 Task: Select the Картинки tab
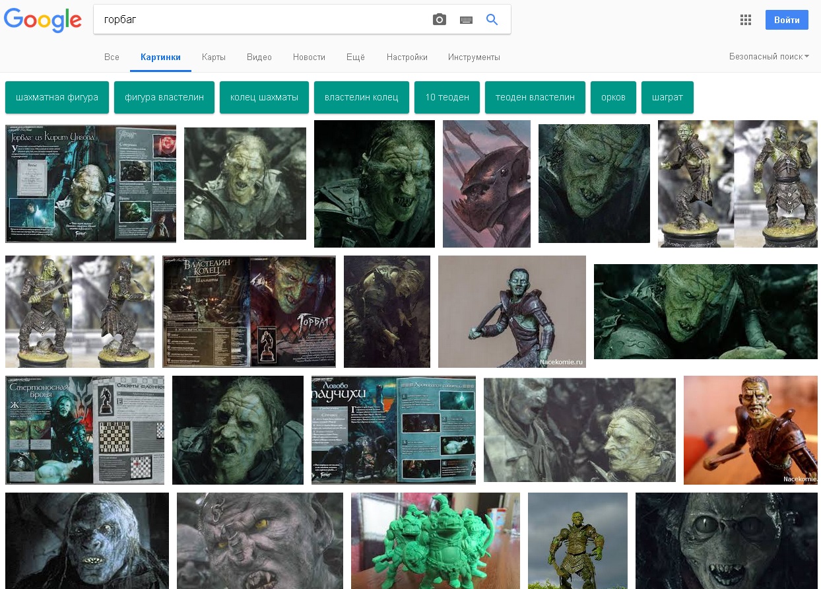[160, 57]
